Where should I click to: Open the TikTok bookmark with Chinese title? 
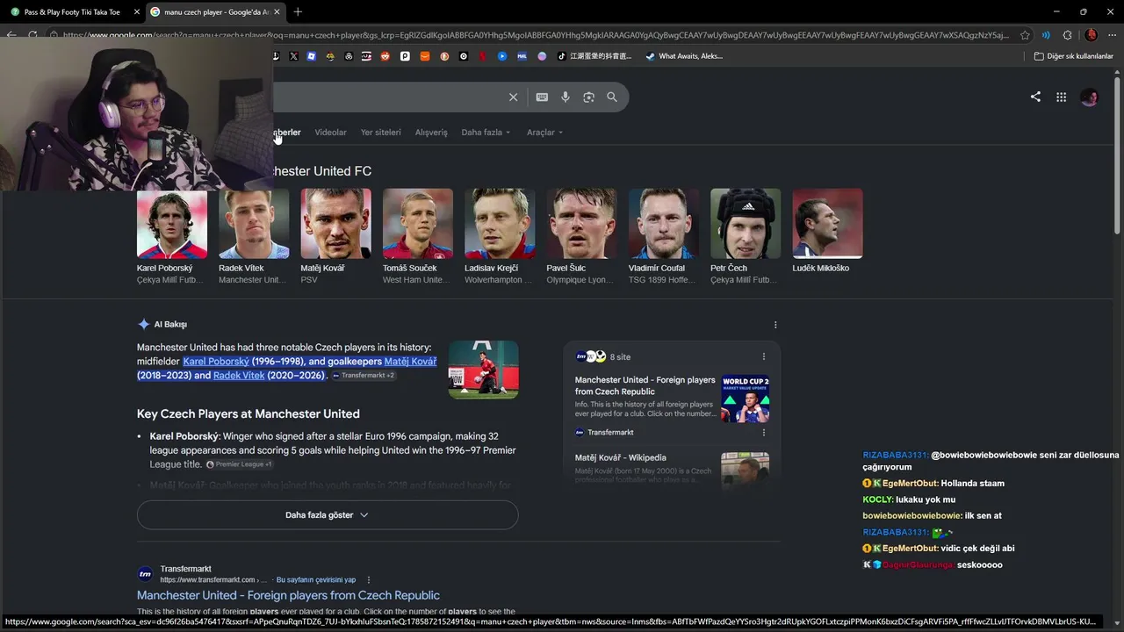[x=594, y=56]
